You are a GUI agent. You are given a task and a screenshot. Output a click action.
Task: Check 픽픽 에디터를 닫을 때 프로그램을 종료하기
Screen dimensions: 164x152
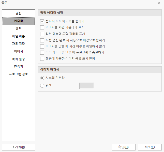click(x=42, y=52)
